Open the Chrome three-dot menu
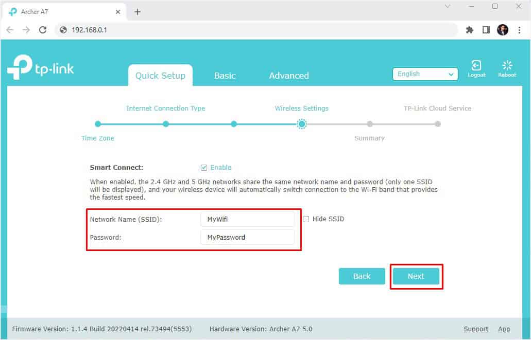This screenshot has width=531, height=340. coord(519,30)
